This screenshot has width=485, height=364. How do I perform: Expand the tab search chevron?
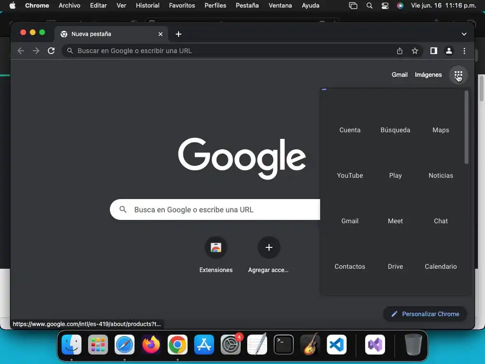(464, 34)
